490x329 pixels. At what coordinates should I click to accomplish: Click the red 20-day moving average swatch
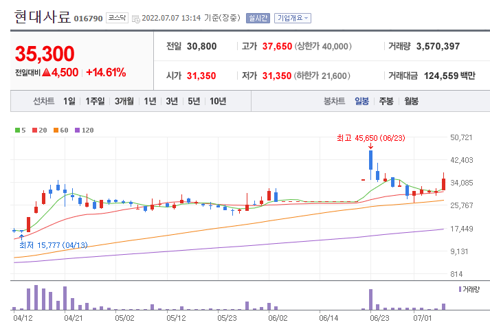[34, 130]
